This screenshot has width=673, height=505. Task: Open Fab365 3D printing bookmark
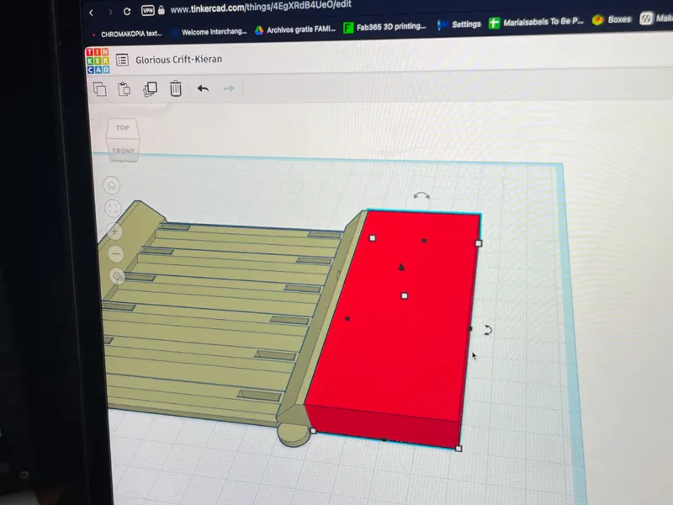tap(384, 27)
